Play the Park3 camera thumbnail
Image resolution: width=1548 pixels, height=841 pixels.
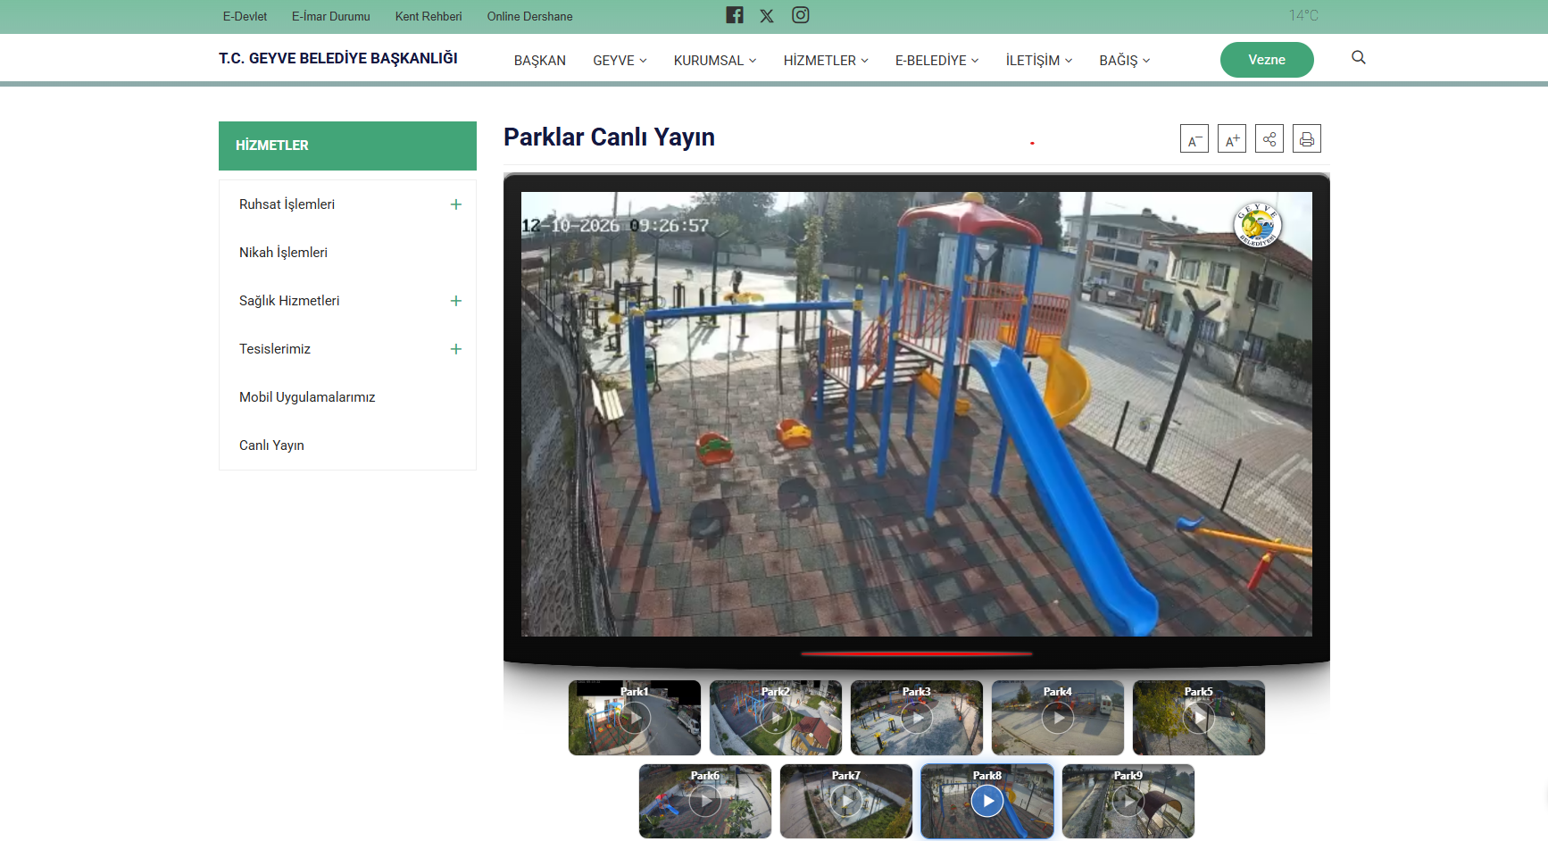click(x=917, y=718)
